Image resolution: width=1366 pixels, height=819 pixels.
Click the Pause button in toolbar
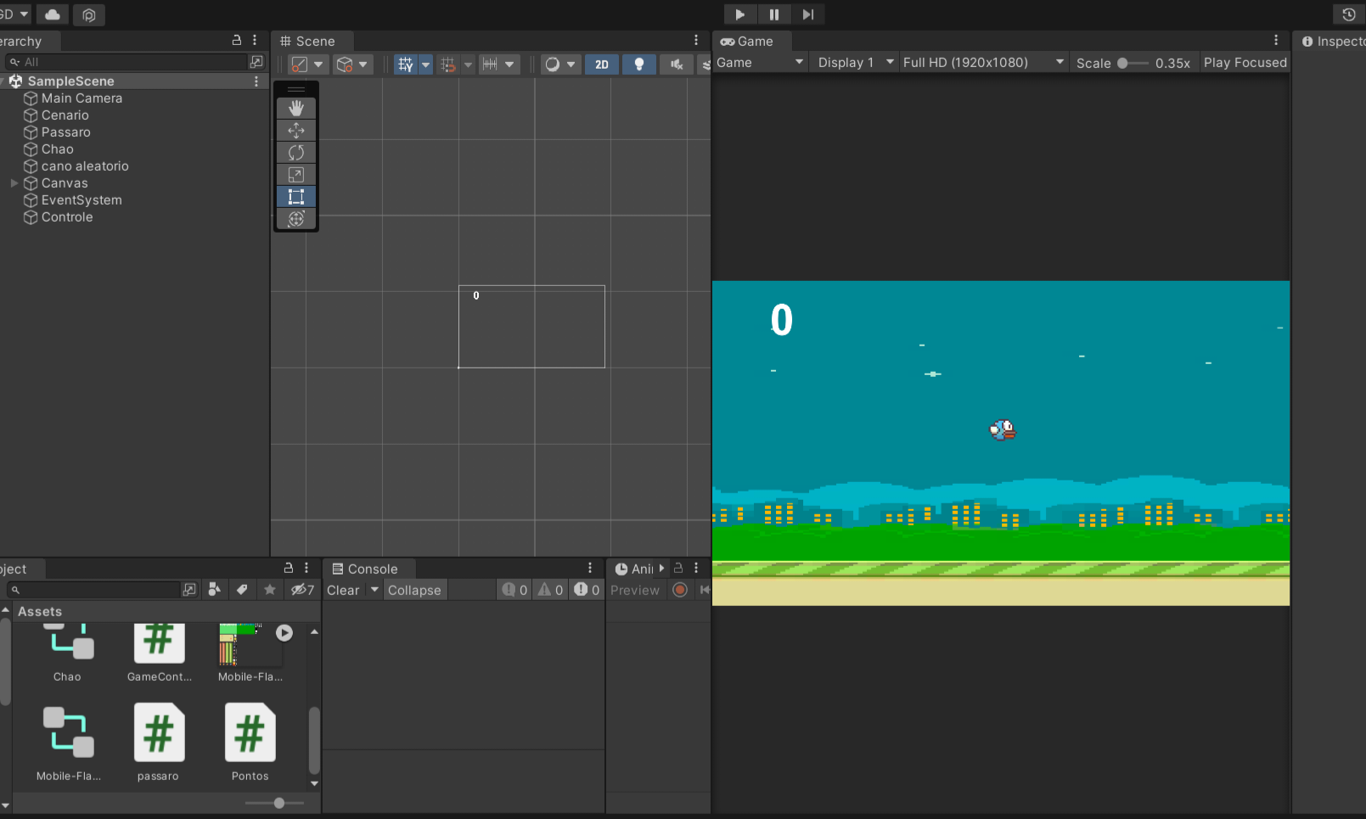pos(774,14)
